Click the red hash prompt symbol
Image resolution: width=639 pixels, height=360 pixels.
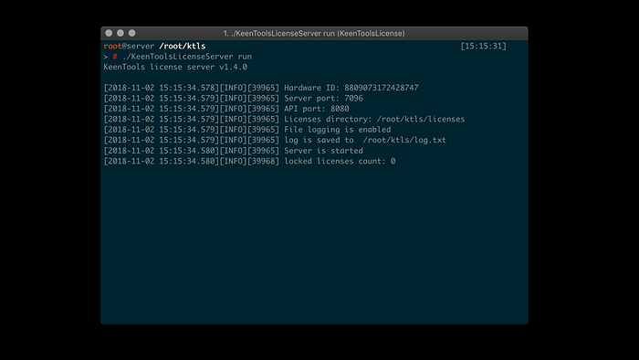(x=115, y=57)
